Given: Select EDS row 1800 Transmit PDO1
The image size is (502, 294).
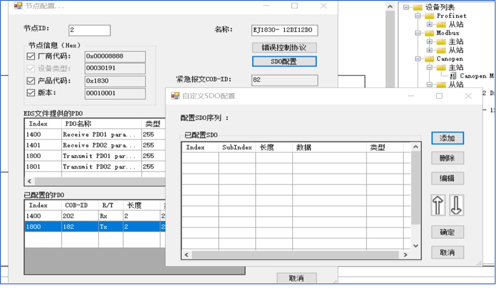Looking at the screenshot, I should click(x=95, y=156).
